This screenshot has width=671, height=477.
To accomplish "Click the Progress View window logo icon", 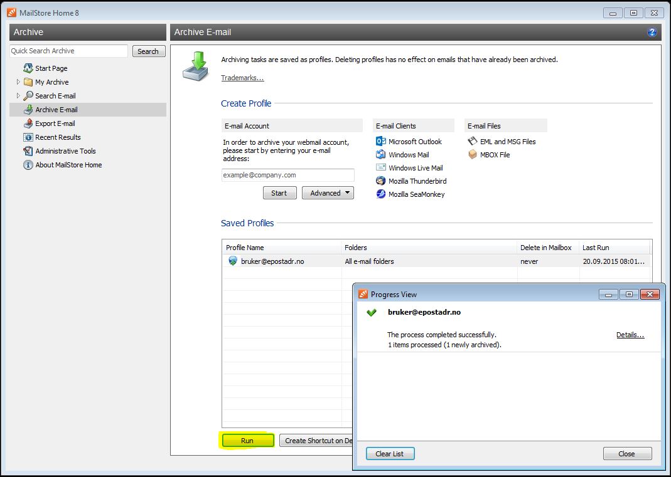I will click(363, 294).
